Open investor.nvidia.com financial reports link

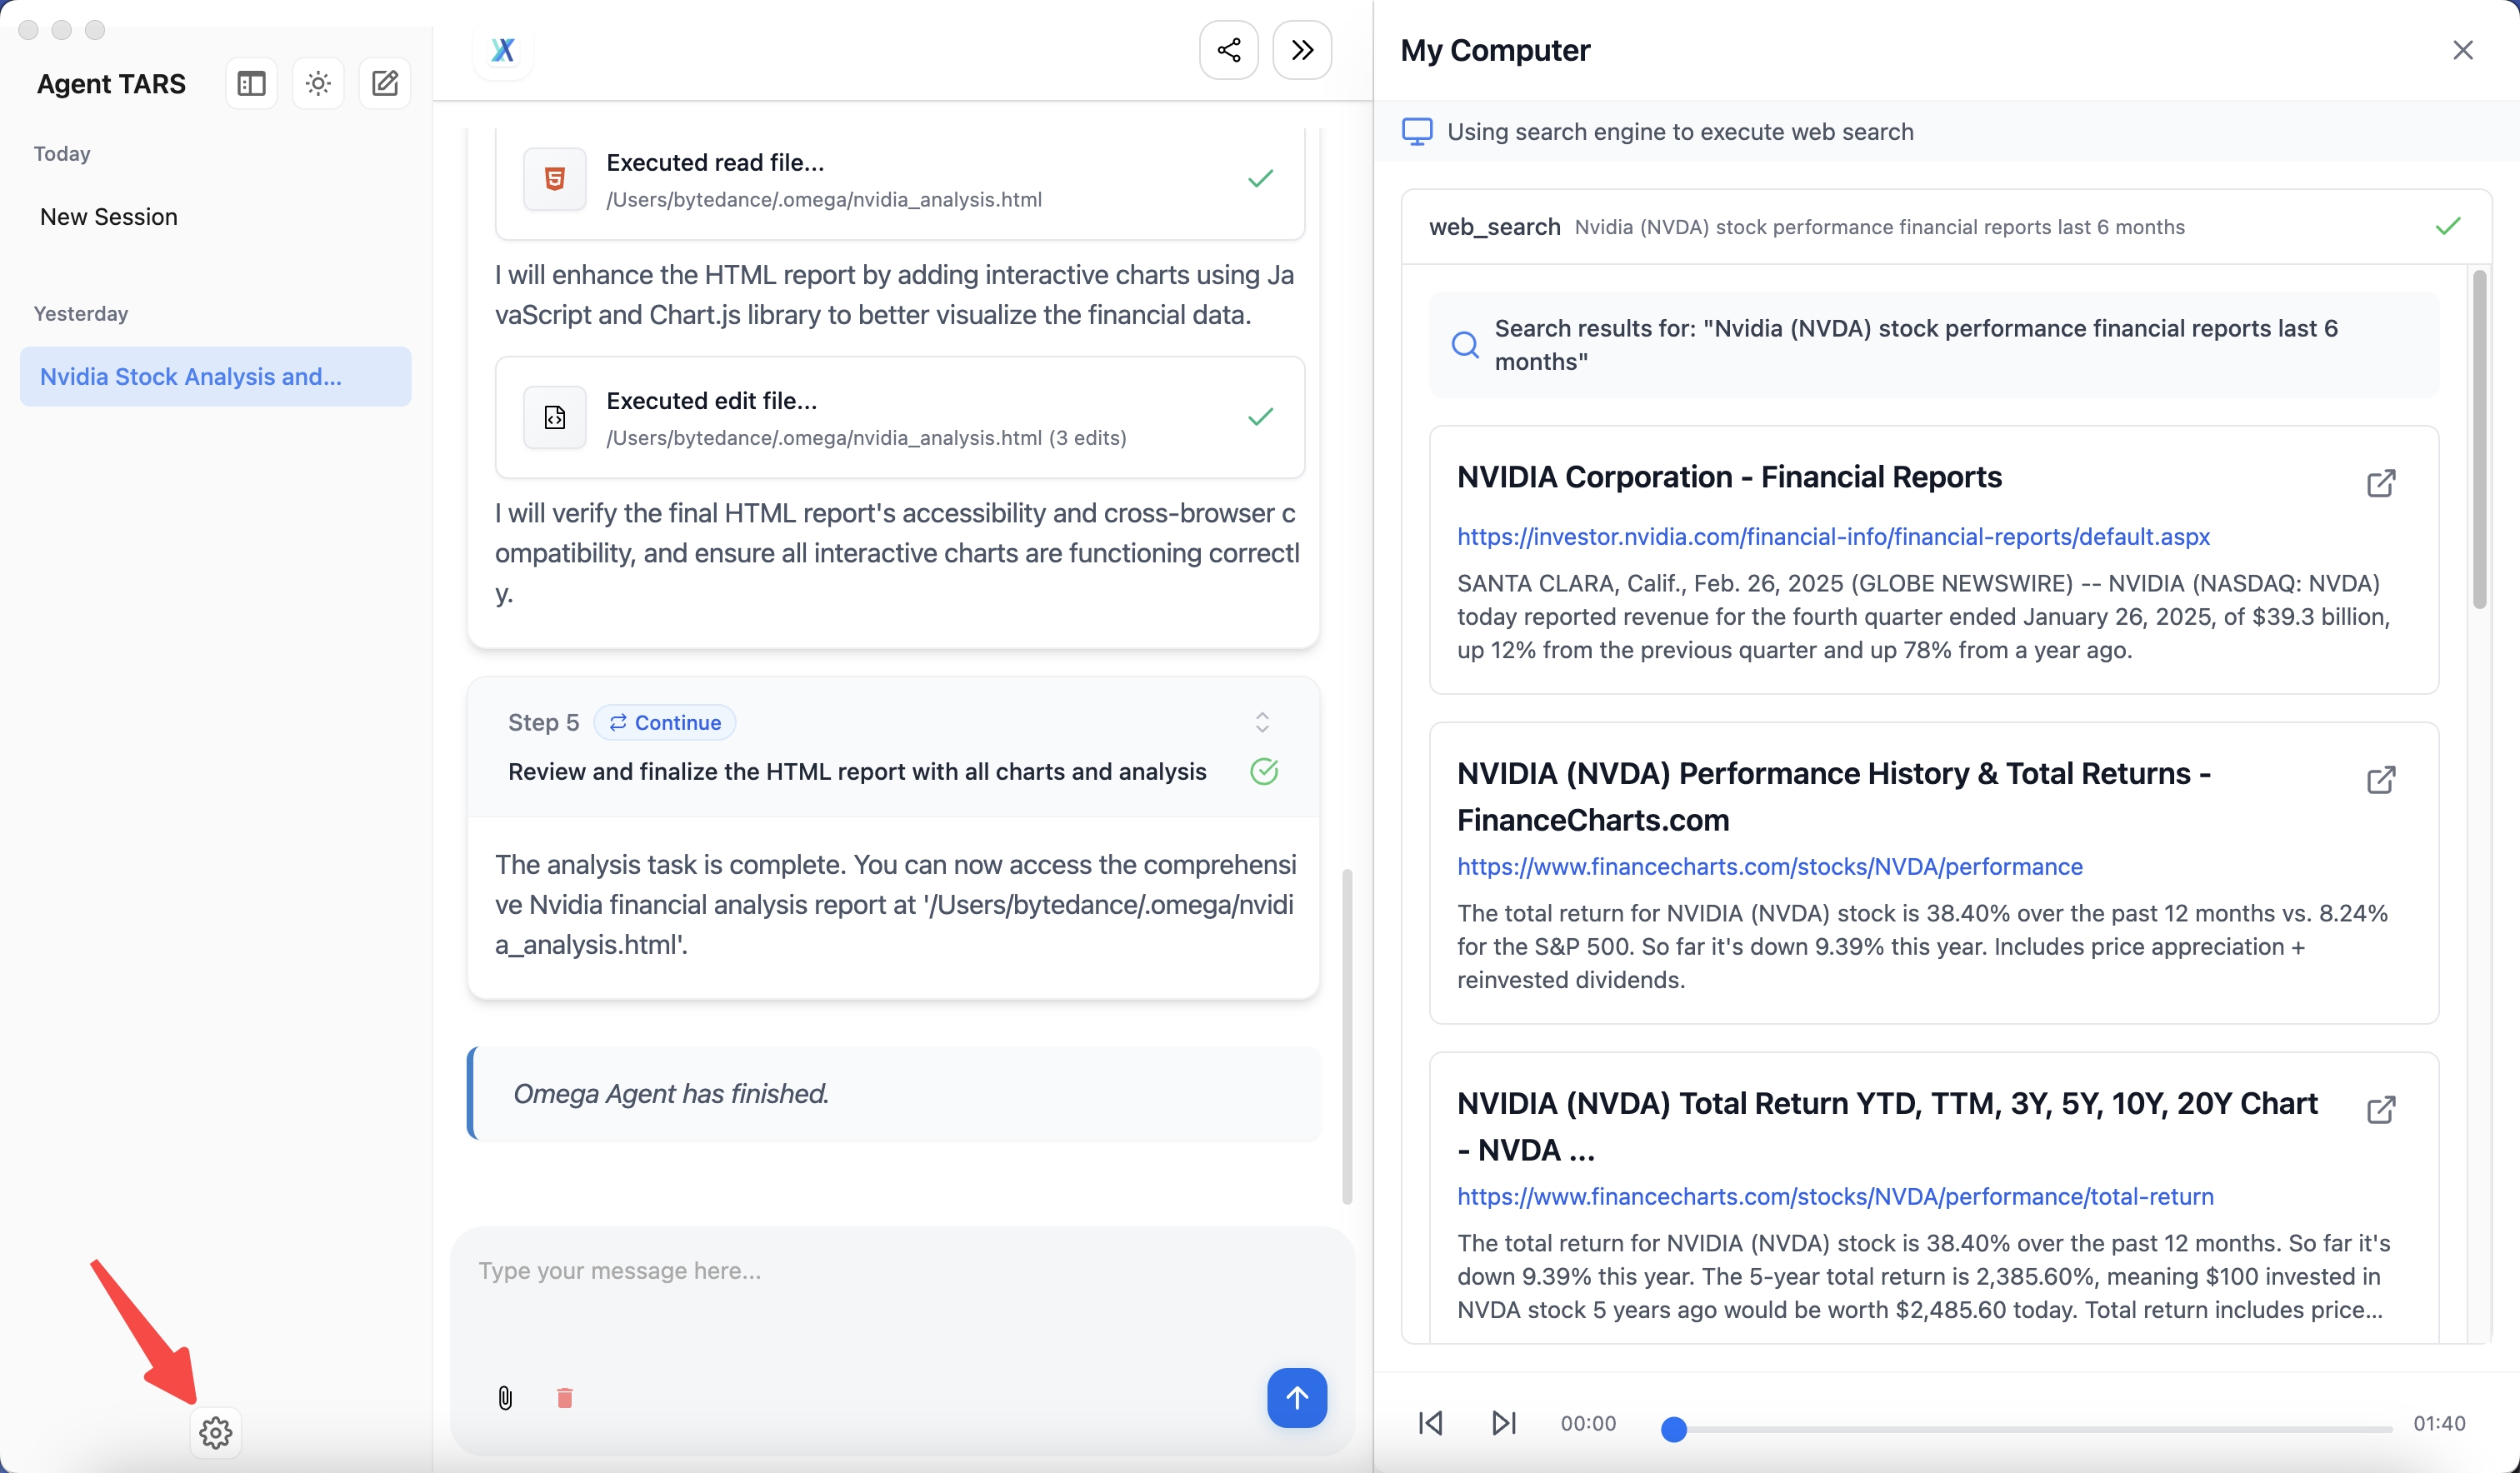click(1832, 537)
